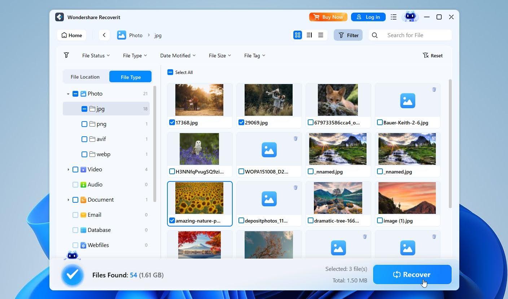The width and height of the screenshot is (508, 299).
Task: Open the Date Modified filter dropdown
Action: point(178,56)
